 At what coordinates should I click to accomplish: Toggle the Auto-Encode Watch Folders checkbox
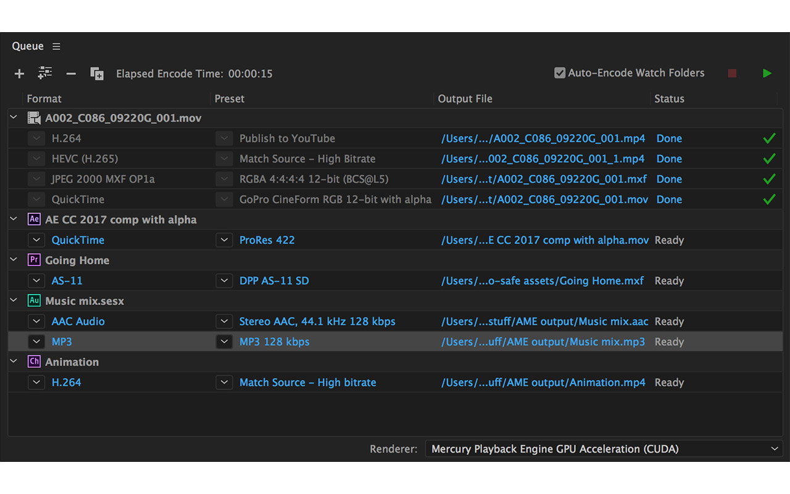pyautogui.click(x=560, y=73)
